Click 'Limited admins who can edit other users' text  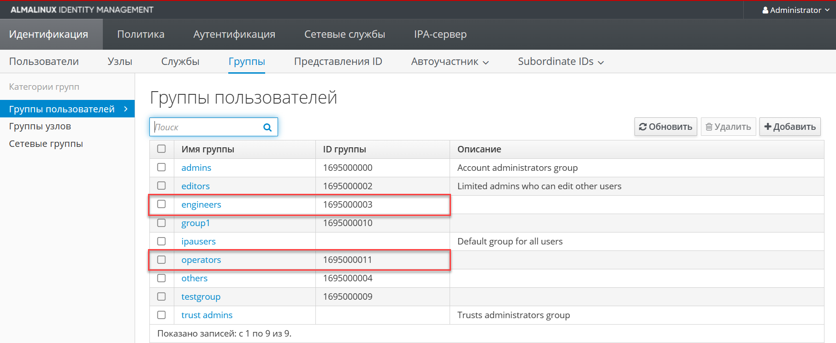pyautogui.click(x=540, y=186)
